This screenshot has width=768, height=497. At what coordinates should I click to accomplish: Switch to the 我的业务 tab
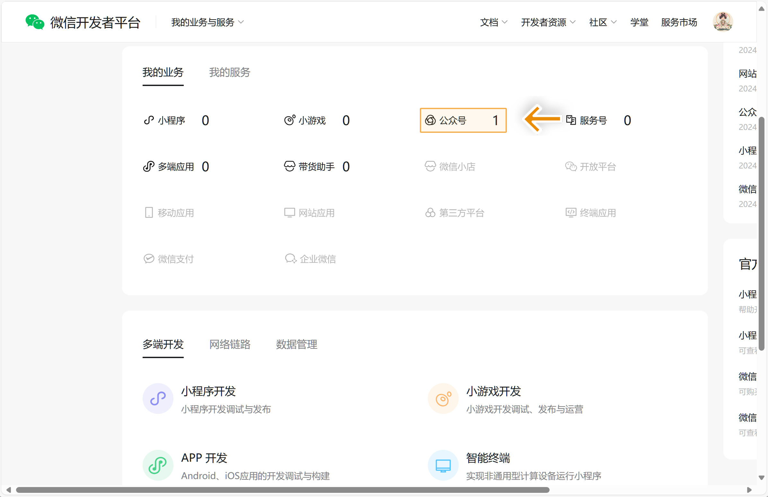pyautogui.click(x=163, y=73)
